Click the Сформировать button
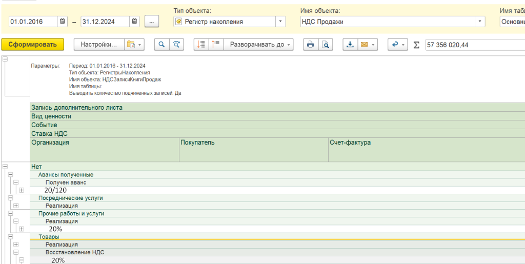Viewport: 525px width, 264px height. pos(33,44)
